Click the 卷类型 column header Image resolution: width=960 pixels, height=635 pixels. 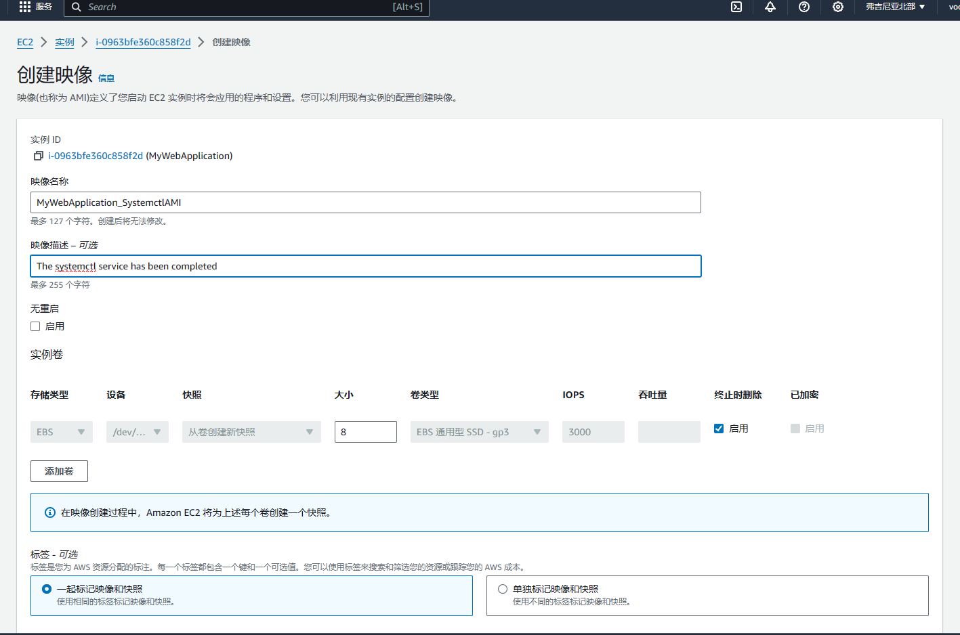pyautogui.click(x=425, y=395)
